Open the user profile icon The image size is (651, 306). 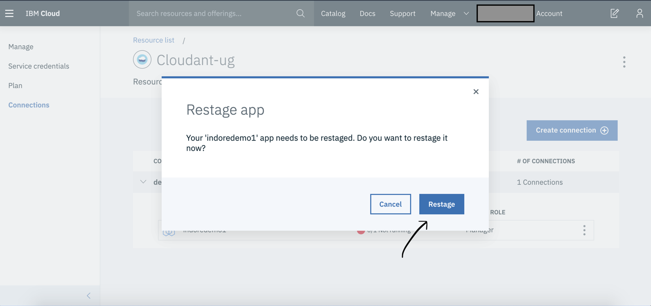640,13
